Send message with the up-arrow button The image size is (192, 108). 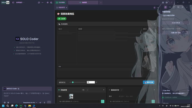click(49, 102)
